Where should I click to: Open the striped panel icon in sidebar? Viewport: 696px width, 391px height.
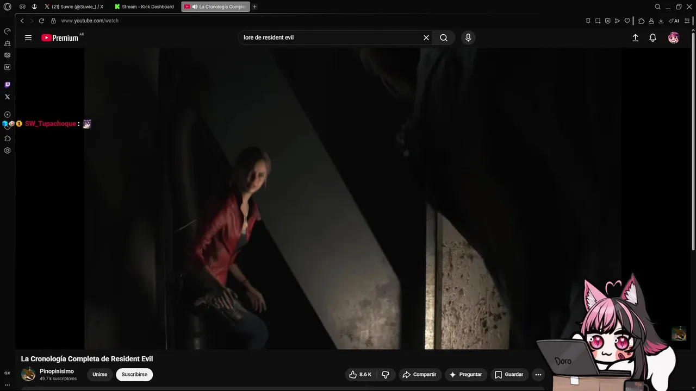tap(7, 55)
